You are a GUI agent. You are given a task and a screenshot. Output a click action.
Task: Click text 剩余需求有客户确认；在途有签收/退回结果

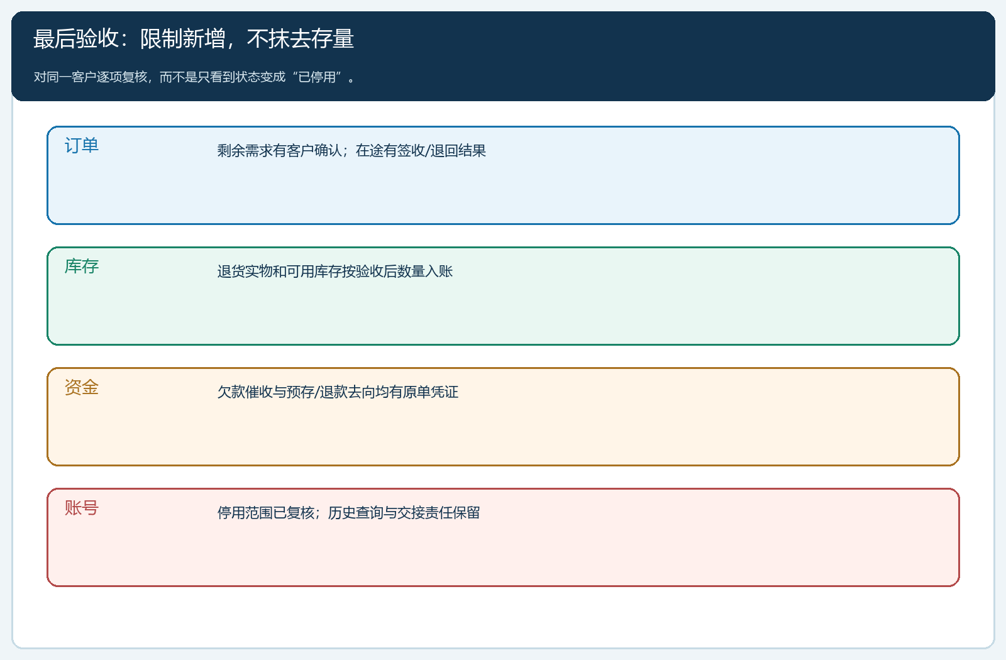[351, 151]
